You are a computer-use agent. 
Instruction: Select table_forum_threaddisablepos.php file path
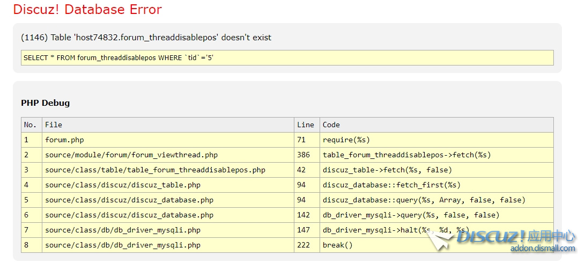pyautogui.click(x=155, y=170)
